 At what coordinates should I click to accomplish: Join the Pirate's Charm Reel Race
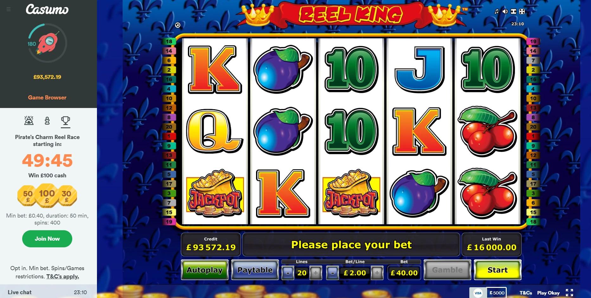(x=47, y=239)
